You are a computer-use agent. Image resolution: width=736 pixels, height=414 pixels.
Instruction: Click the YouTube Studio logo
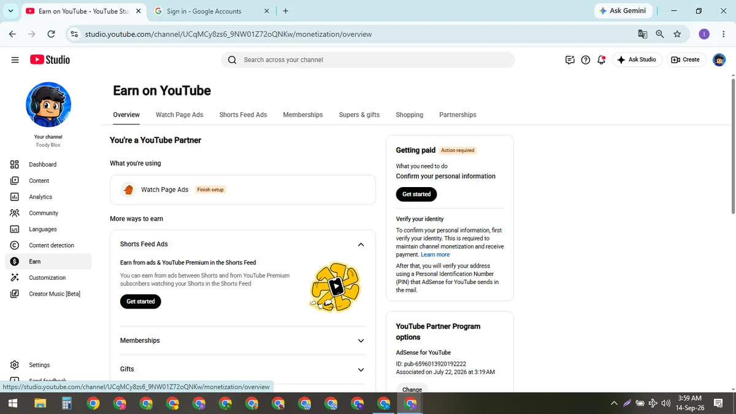click(50, 59)
